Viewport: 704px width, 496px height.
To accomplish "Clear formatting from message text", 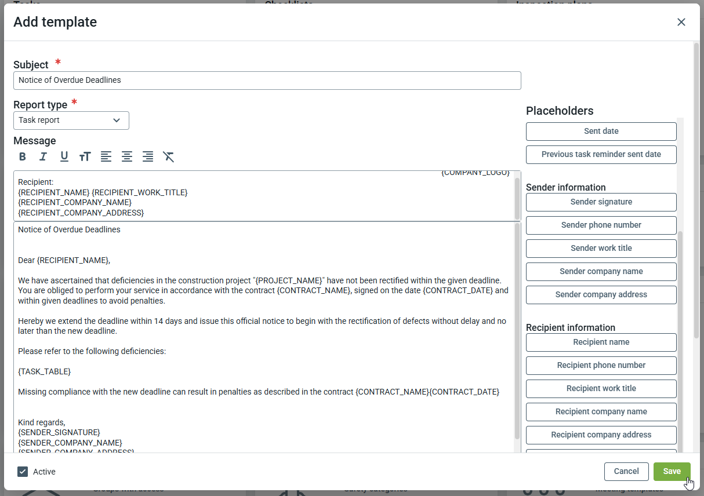I will tap(169, 156).
